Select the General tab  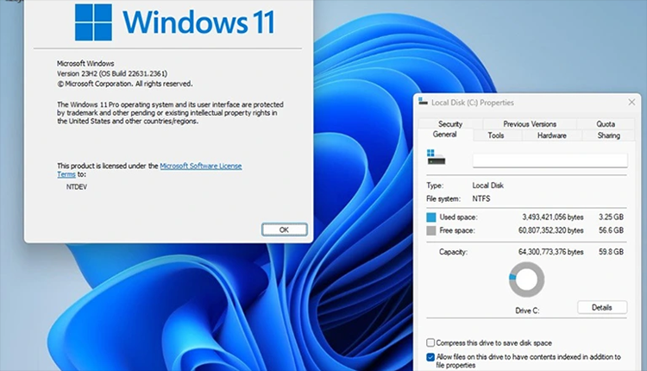click(x=445, y=135)
